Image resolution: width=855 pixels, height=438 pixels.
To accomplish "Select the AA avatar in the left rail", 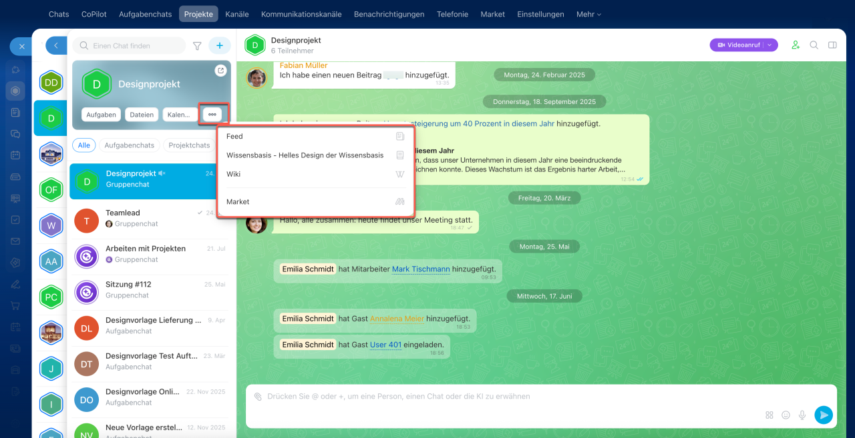I will (x=51, y=261).
